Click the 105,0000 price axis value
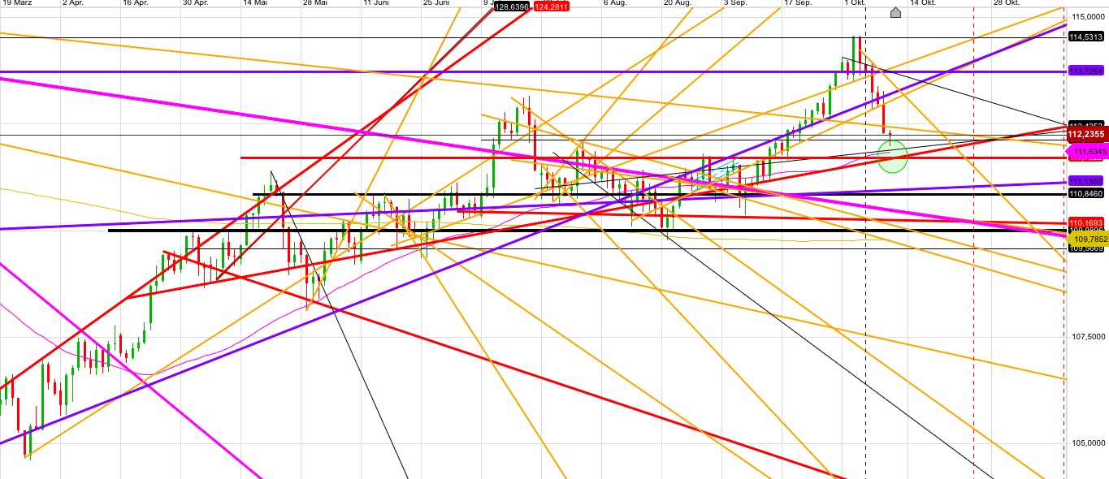 point(1088,443)
